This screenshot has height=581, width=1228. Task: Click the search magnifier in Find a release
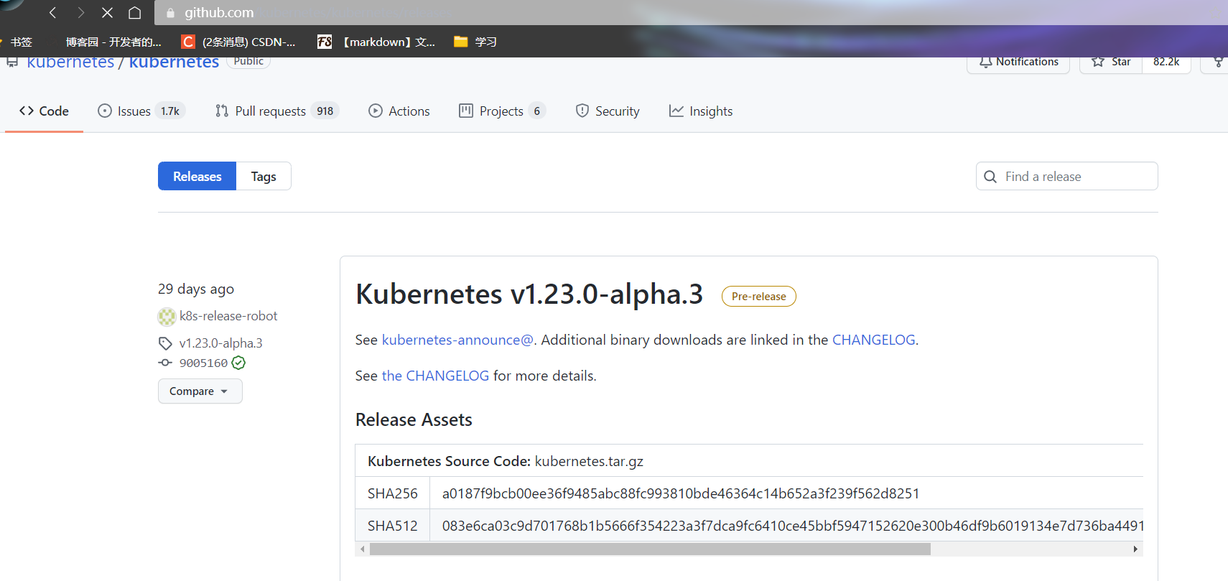[x=990, y=177]
